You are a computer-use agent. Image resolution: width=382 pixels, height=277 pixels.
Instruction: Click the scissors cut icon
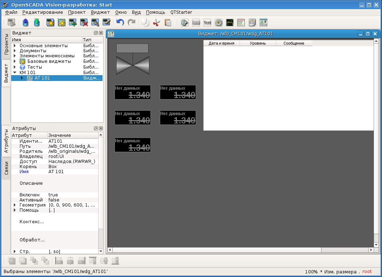(x=156, y=23)
